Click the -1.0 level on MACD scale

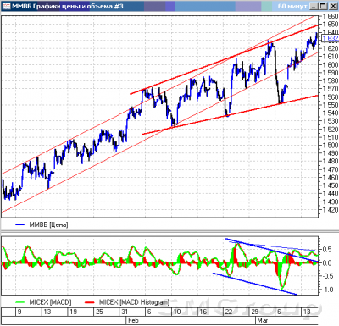pos(328,290)
